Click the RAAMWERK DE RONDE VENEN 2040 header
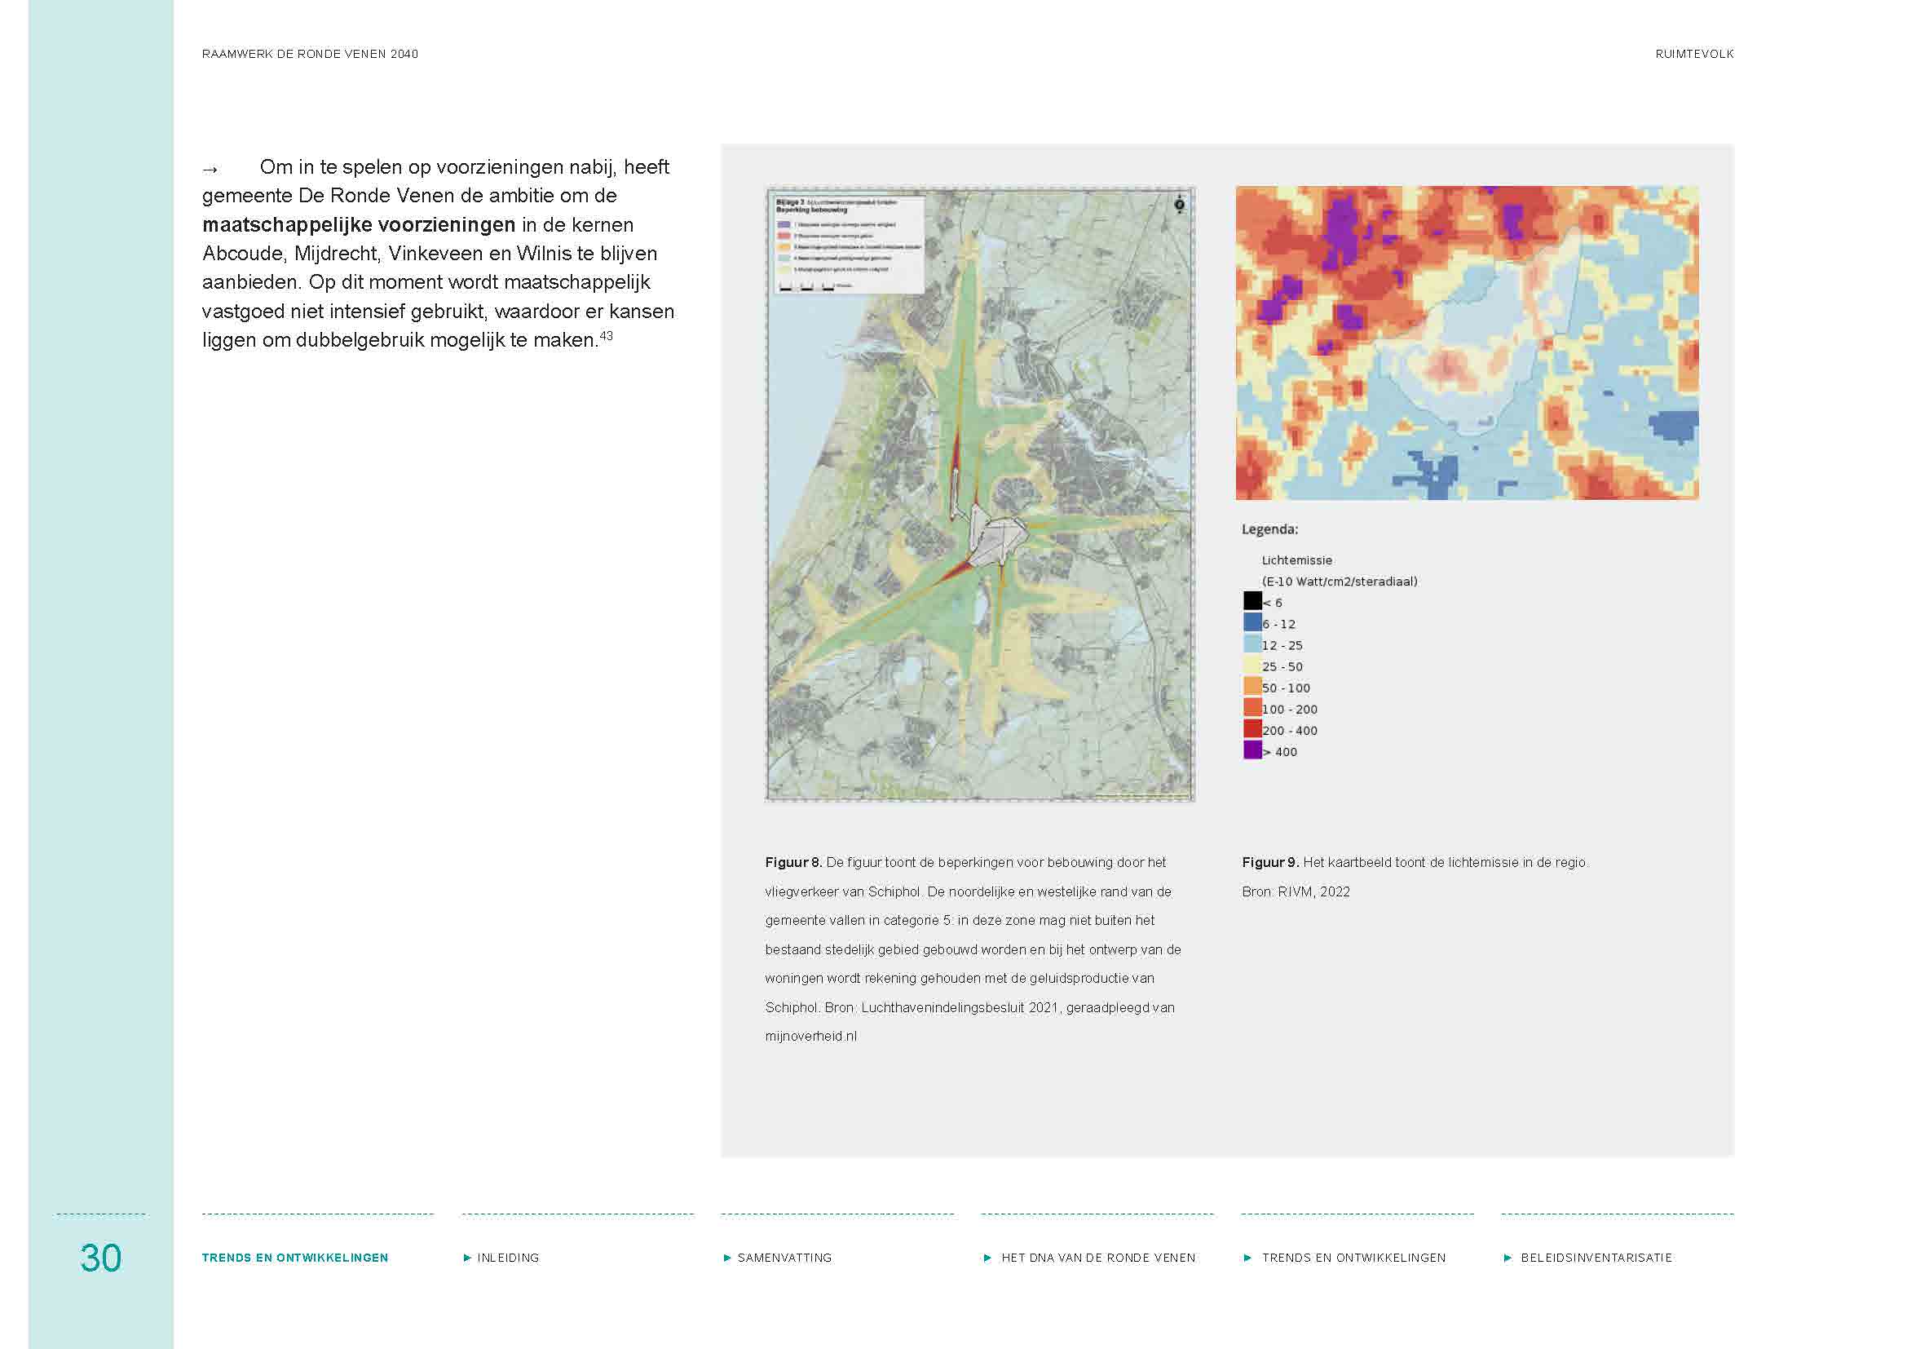1907x1349 pixels. tap(310, 53)
